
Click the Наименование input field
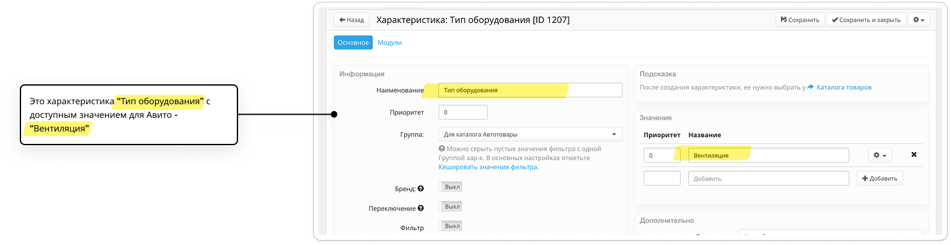point(530,90)
